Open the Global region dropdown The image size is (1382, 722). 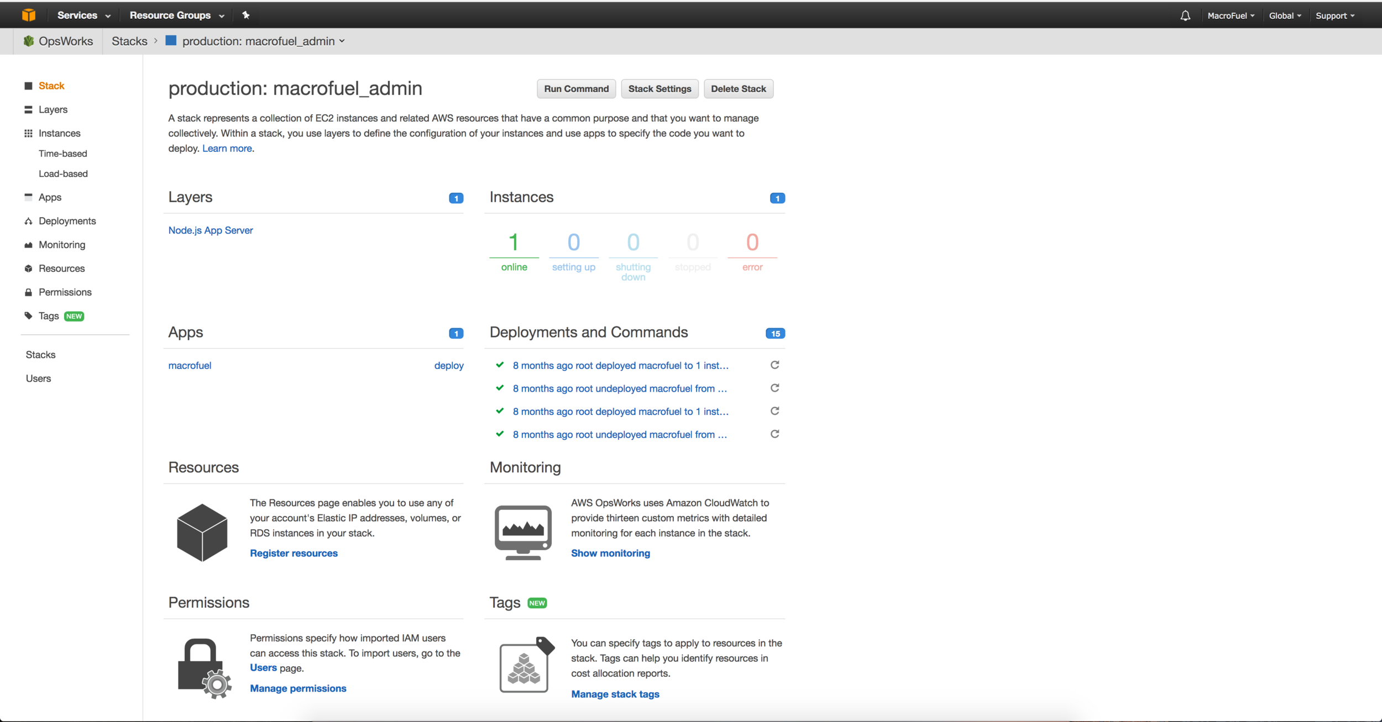[1285, 15]
